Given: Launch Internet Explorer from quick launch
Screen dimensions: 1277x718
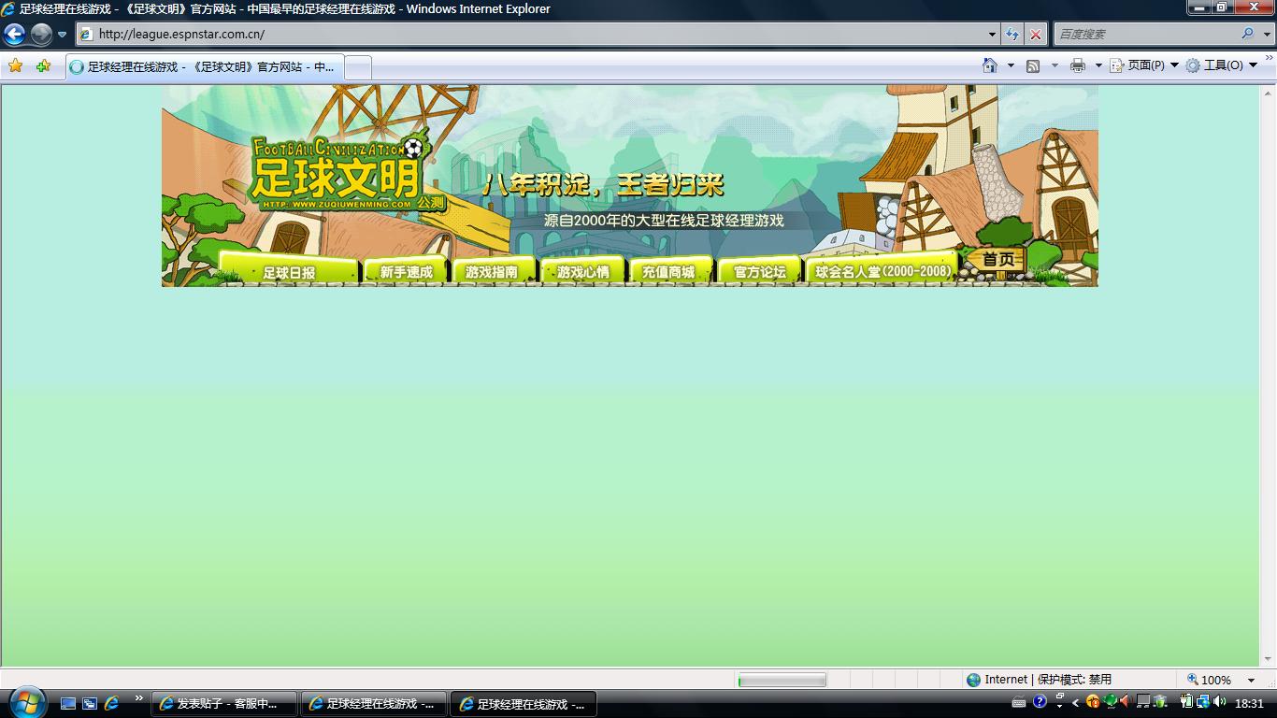Looking at the screenshot, I should (111, 703).
